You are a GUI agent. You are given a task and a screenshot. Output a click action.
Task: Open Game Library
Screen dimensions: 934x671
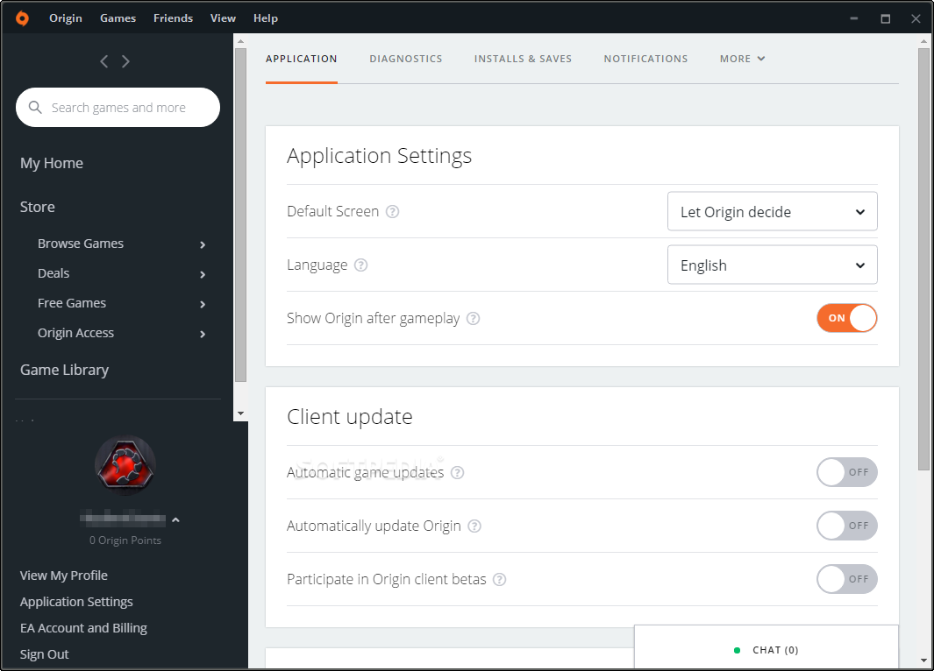coord(64,370)
